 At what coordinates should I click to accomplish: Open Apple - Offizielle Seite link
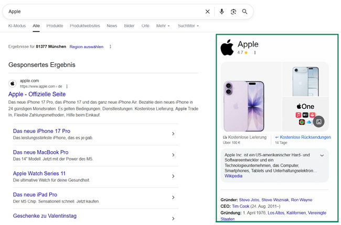coord(37,94)
